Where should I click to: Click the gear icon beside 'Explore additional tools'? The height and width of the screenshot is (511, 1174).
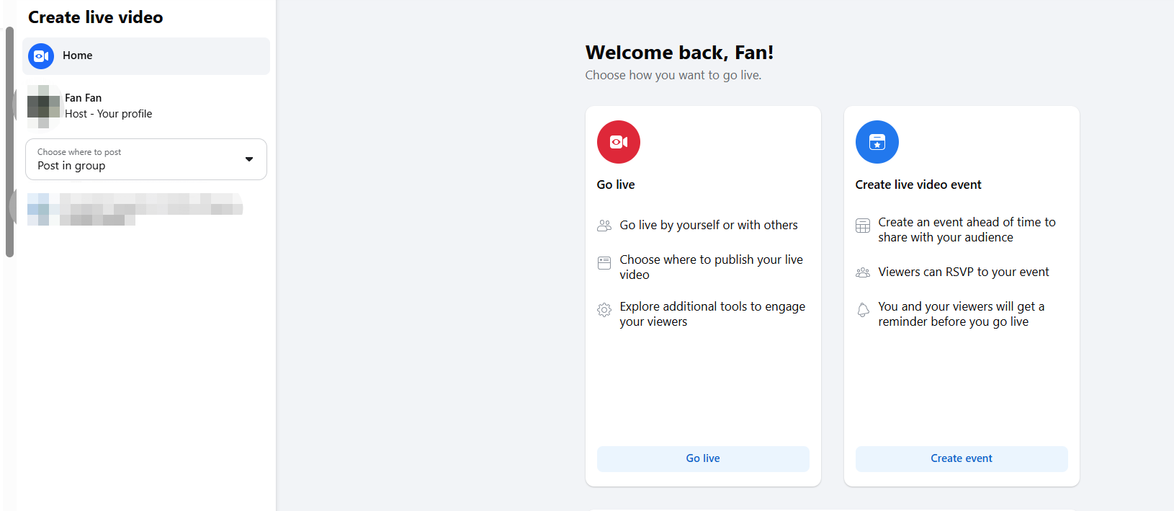click(604, 310)
